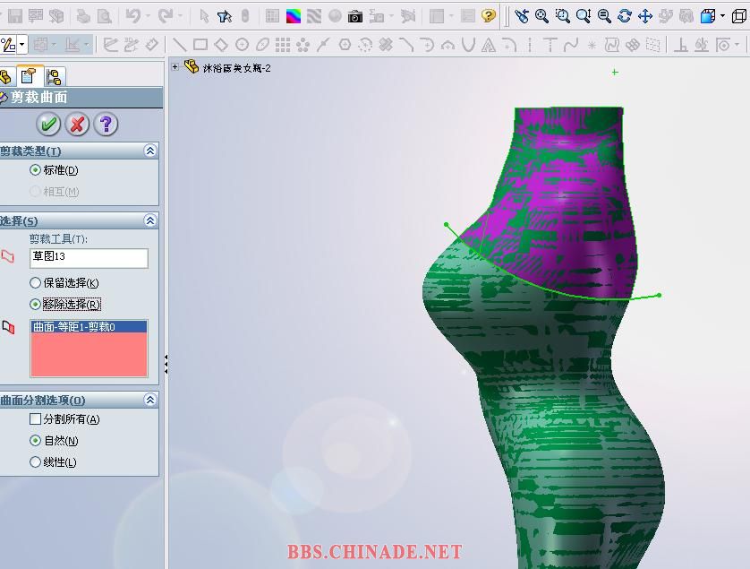Collapse the 选择(S) section
The image size is (750, 569).
coord(150,220)
